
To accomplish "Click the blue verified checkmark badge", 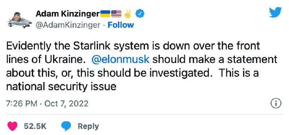I will [140, 14].
